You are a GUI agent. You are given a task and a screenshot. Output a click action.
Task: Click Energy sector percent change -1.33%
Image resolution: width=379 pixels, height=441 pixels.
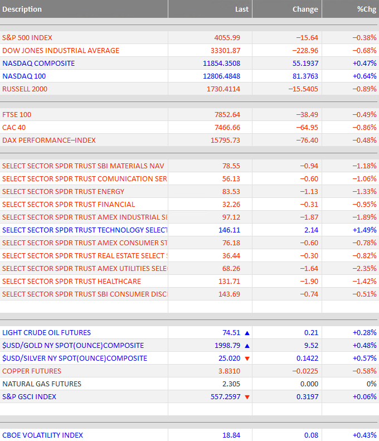(x=365, y=192)
